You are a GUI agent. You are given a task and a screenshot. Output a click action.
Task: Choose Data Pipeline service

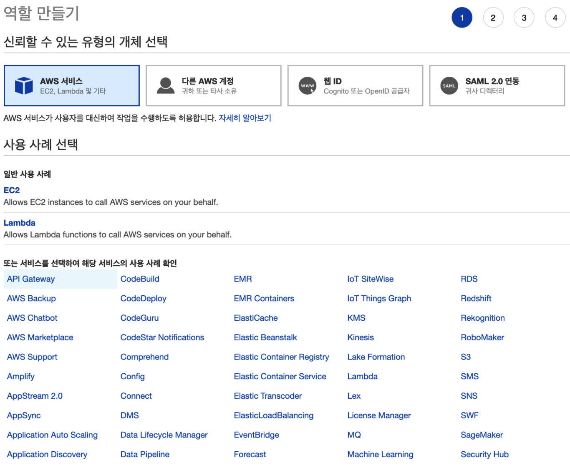click(x=145, y=455)
